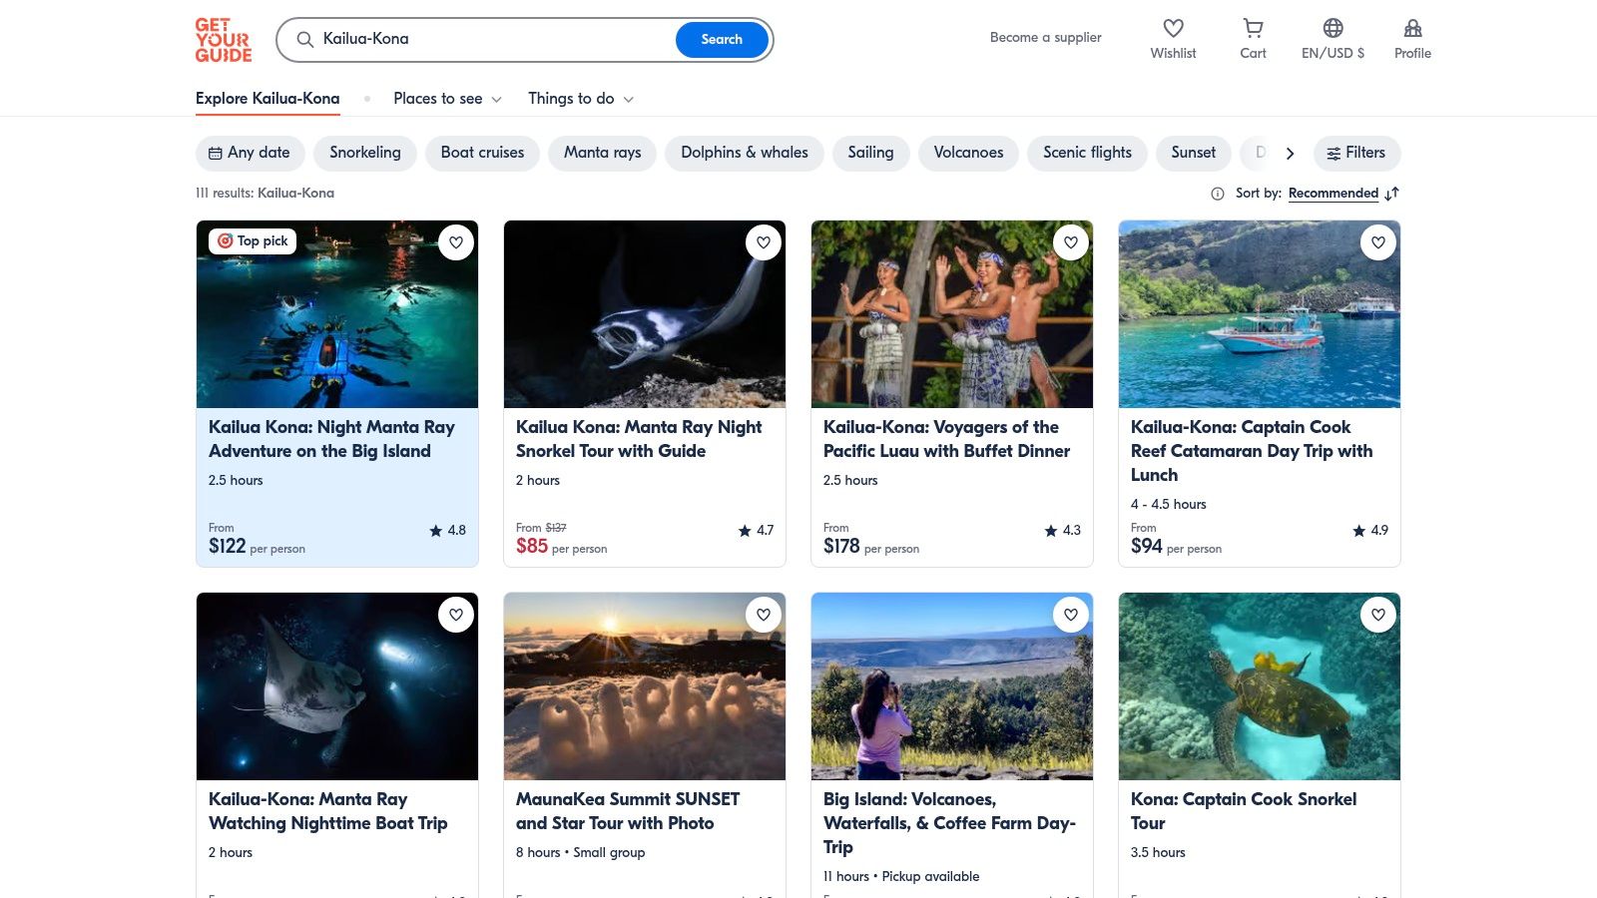Click the EN/USD language globe icon

pyautogui.click(x=1332, y=29)
